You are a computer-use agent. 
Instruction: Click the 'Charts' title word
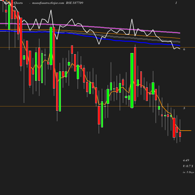coord(18,3)
